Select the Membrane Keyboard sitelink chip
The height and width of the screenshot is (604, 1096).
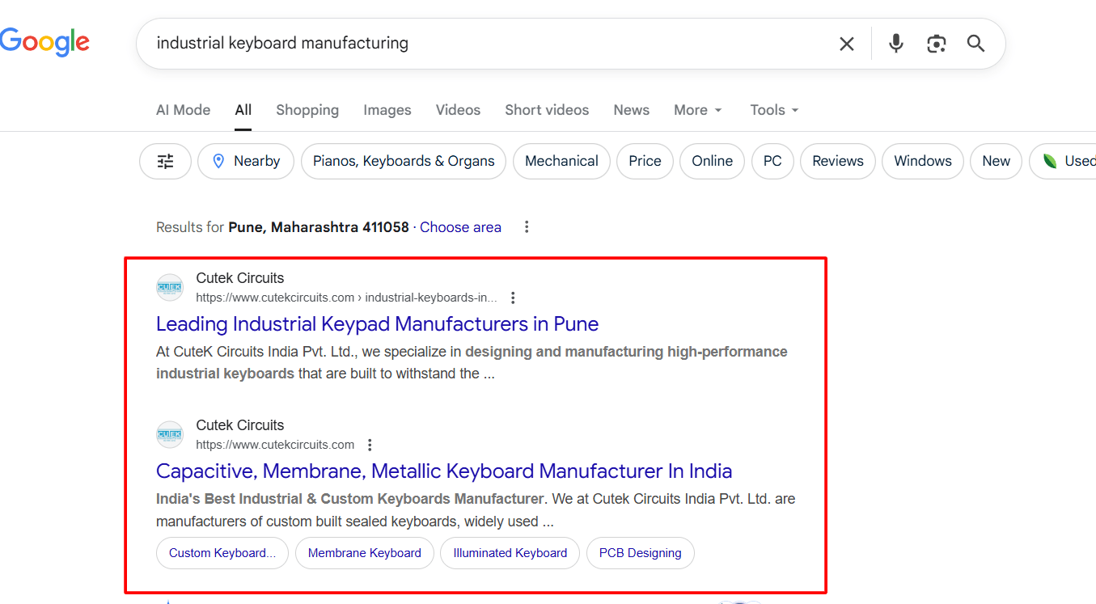[364, 553]
